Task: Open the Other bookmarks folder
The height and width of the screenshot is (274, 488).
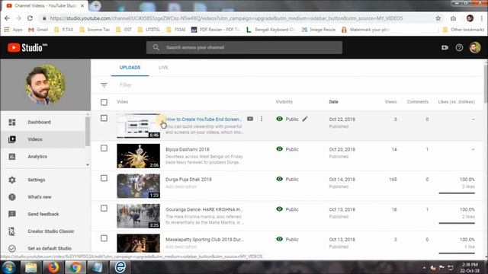Action: pyautogui.click(x=464, y=30)
